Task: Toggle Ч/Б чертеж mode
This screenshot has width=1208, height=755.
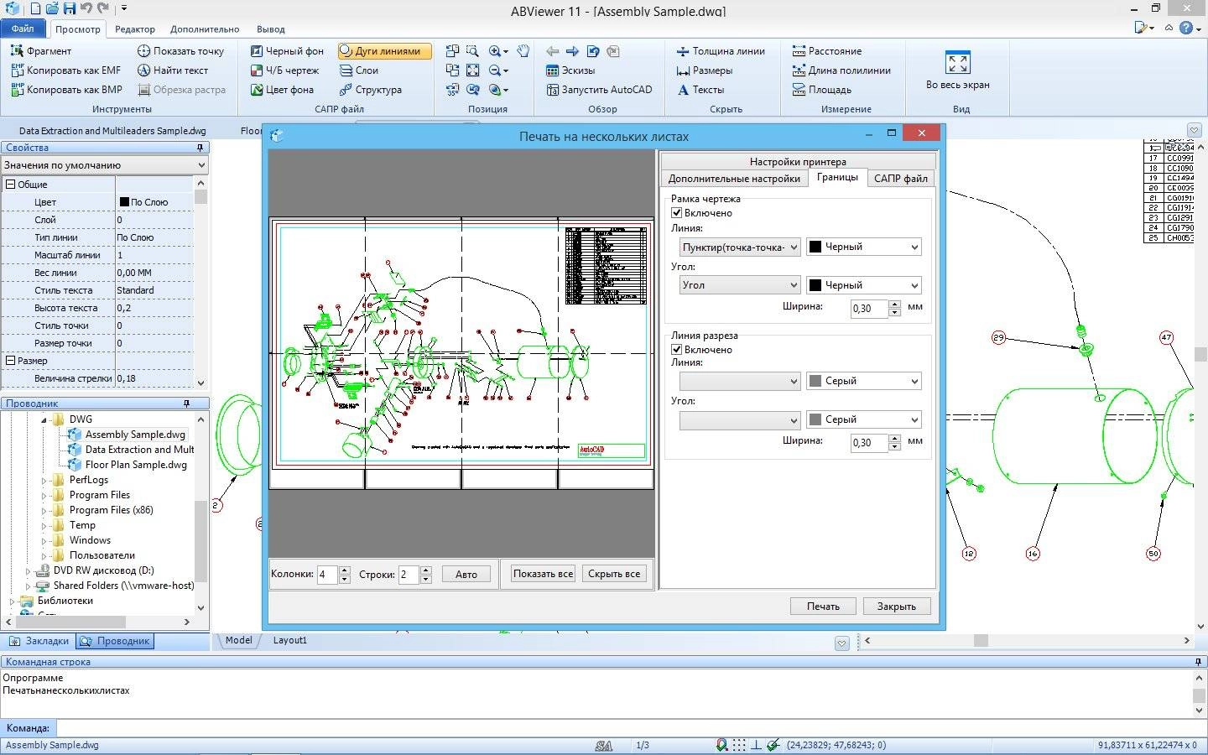Action: pos(284,70)
